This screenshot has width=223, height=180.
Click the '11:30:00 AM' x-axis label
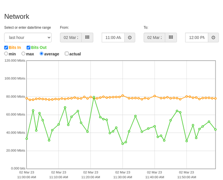[x=123, y=177]
